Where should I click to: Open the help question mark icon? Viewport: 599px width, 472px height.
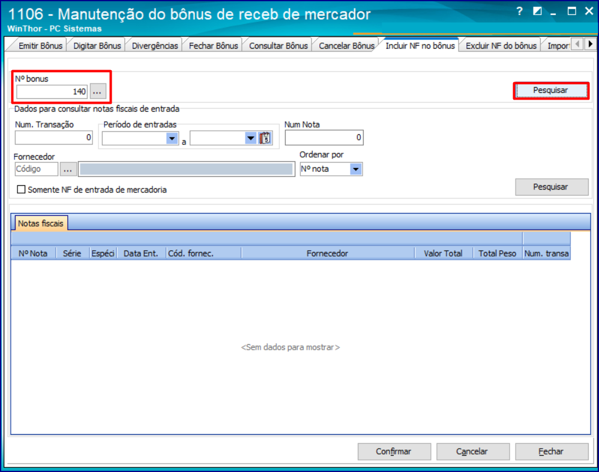(519, 11)
